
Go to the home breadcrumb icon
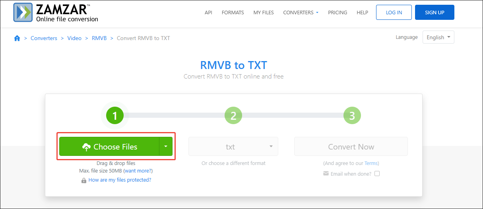point(17,38)
